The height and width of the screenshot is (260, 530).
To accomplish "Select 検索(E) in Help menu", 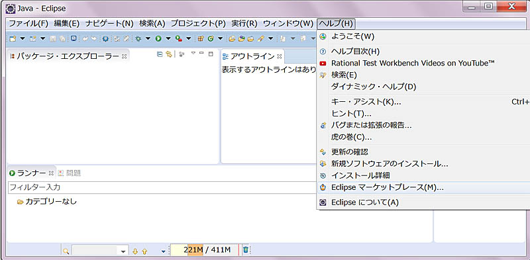I will coord(423,75).
